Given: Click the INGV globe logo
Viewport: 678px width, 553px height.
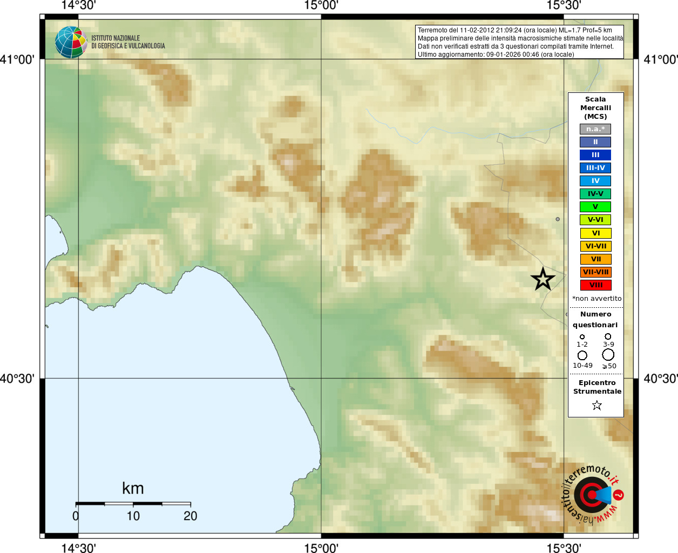Looking at the screenshot, I should point(71,42).
